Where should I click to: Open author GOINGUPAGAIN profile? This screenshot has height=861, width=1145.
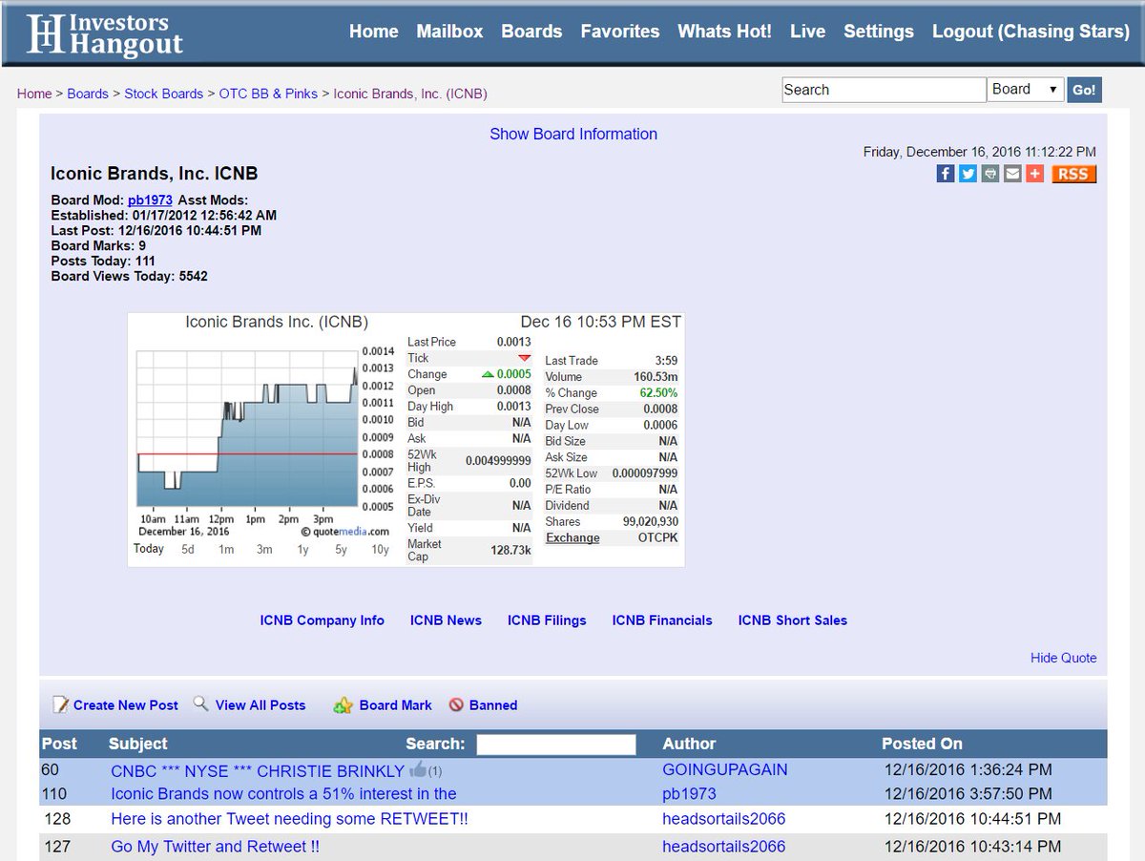pyautogui.click(x=725, y=770)
